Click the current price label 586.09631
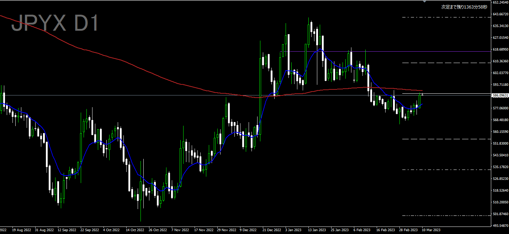This screenshot has width=509, height=234. tap(500, 95)
